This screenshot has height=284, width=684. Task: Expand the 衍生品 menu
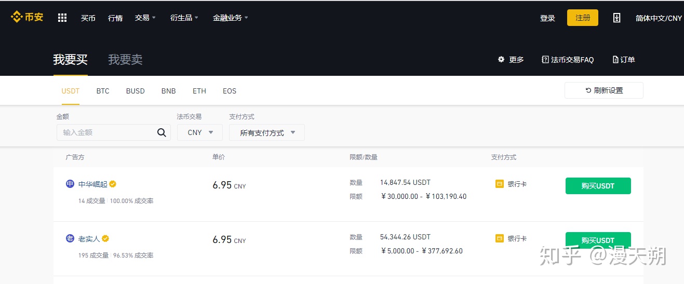(x=184, y=18)
